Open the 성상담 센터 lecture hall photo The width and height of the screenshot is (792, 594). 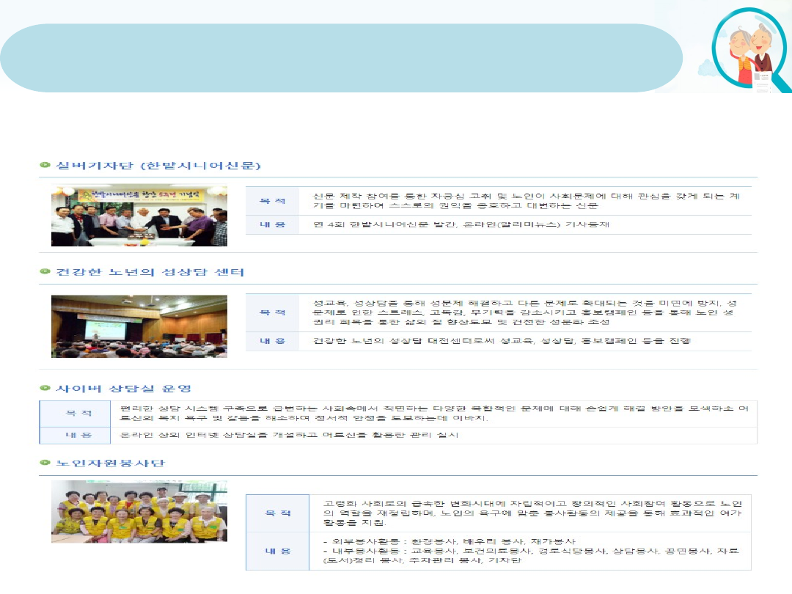(139, 326)
